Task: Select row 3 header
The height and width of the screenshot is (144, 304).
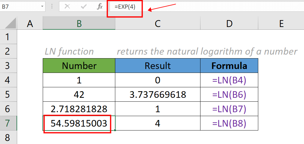Action: coord(8,66)
